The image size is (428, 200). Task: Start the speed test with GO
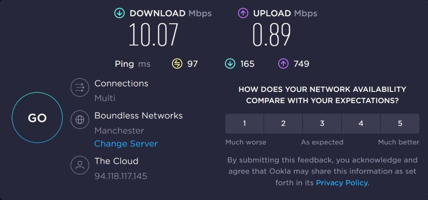[x=37, y=118]
